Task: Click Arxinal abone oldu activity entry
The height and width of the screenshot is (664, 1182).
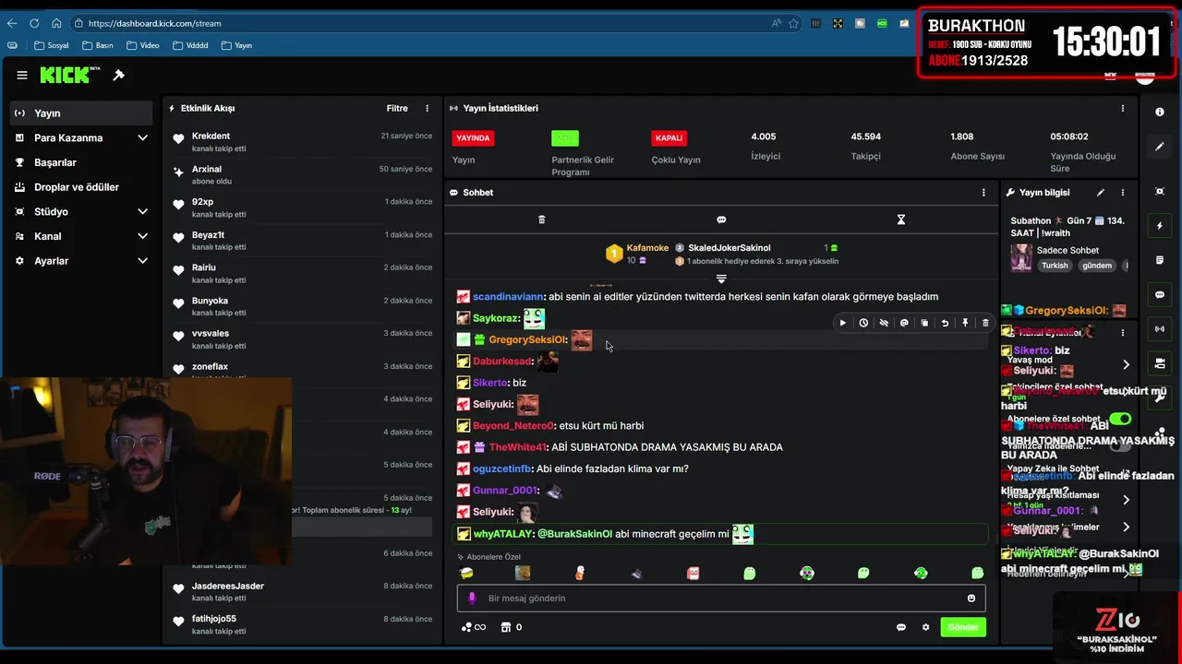Action: pos(301,175)
